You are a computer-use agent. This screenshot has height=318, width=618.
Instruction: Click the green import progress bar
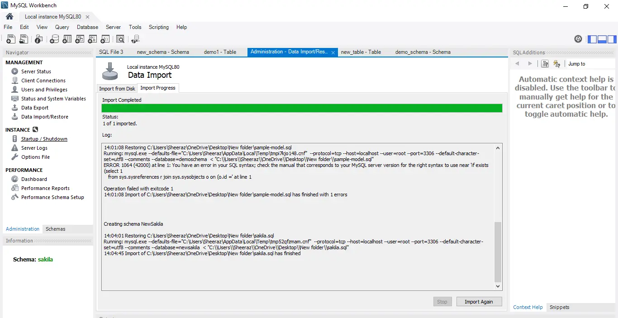pos(301,108)
